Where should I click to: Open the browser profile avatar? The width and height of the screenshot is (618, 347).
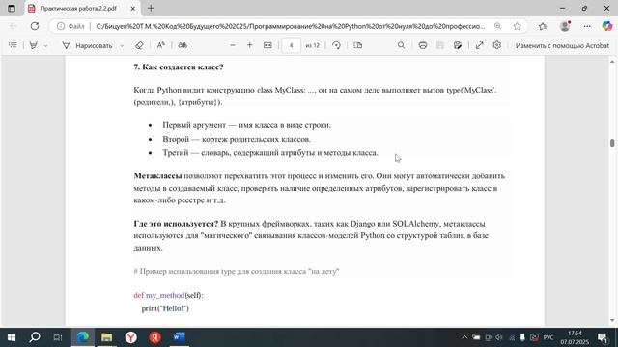565,26
